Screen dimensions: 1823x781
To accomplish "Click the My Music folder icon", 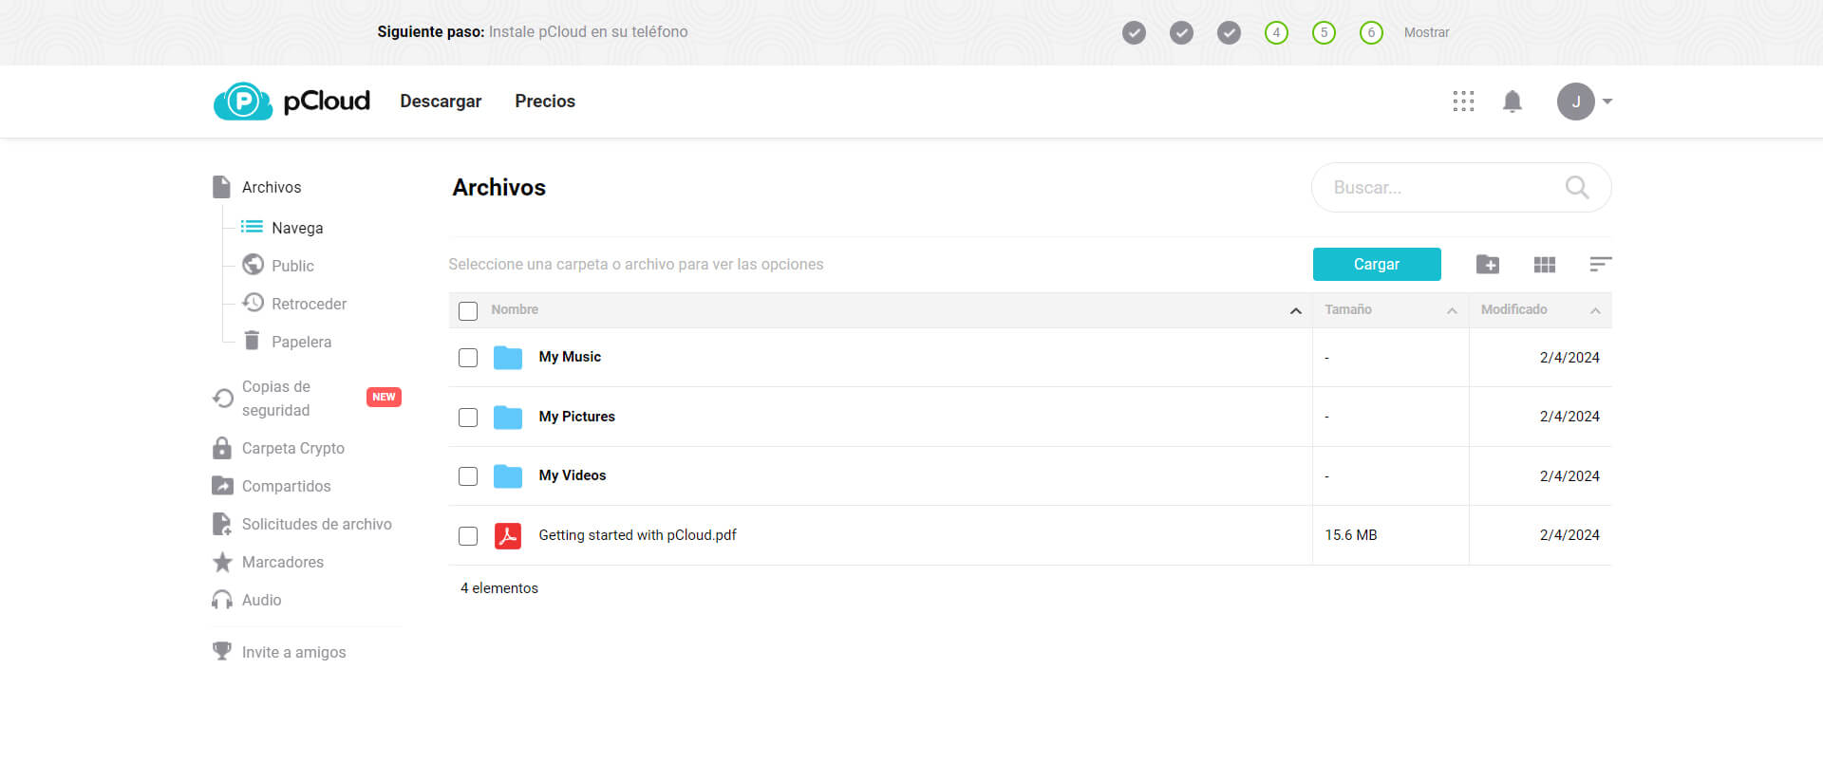I will pyautogui.click(x=508, y=358).
